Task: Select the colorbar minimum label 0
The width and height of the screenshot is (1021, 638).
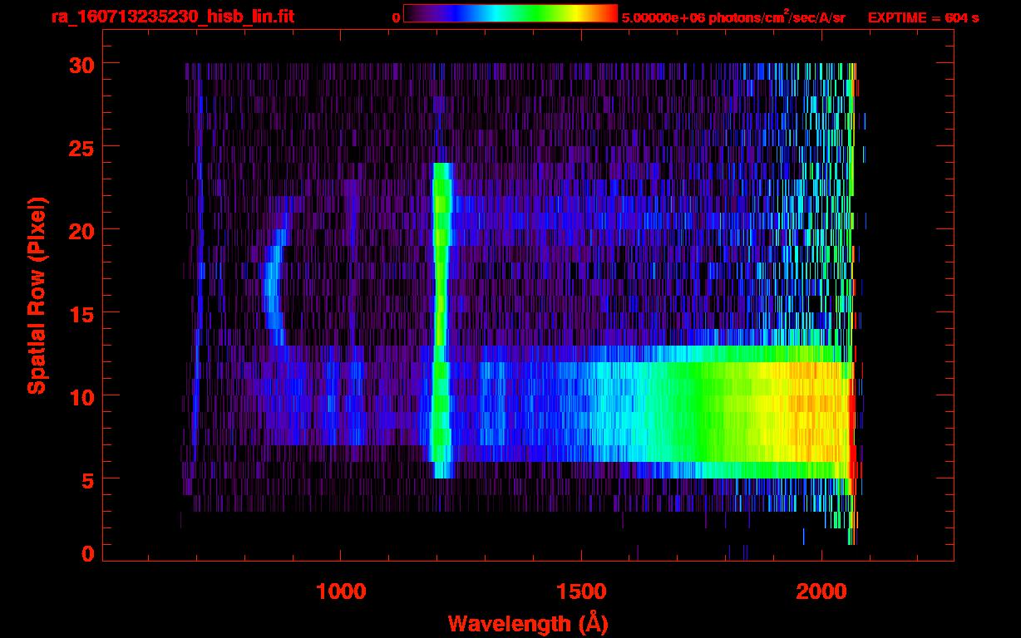Action: tap(396, 17)
